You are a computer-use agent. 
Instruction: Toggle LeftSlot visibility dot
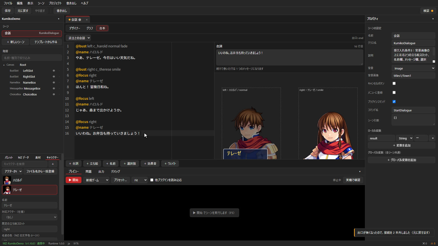[x=54, y=71]
